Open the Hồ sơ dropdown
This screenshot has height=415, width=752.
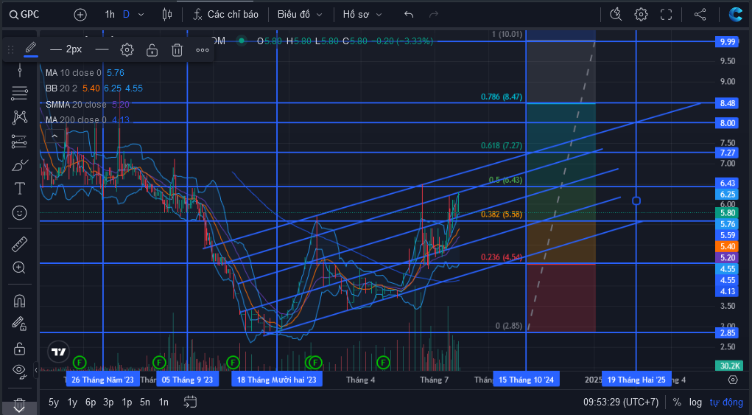coord(362,15)
